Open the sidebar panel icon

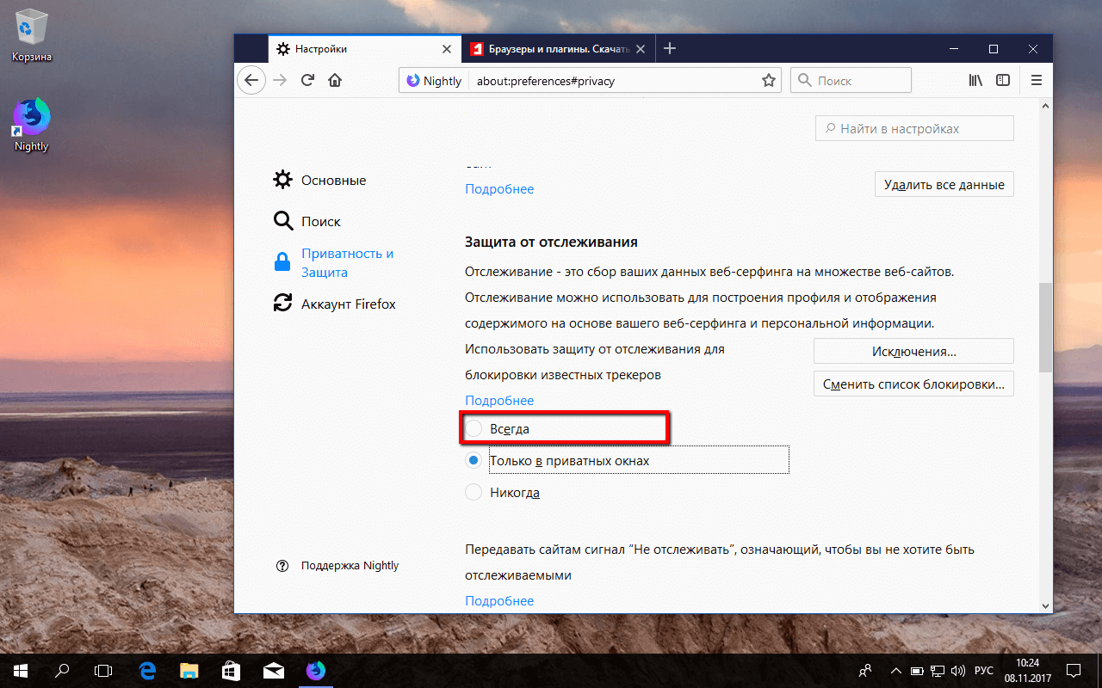(1003, 79)
